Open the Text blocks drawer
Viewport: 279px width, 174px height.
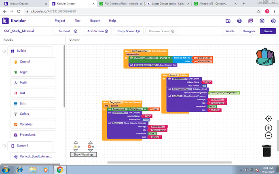pyautogui.click(x=33, y=93)
